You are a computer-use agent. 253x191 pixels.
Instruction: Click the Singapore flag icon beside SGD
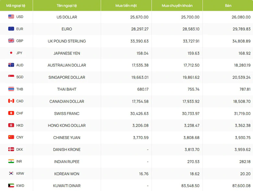click(11, 77)
